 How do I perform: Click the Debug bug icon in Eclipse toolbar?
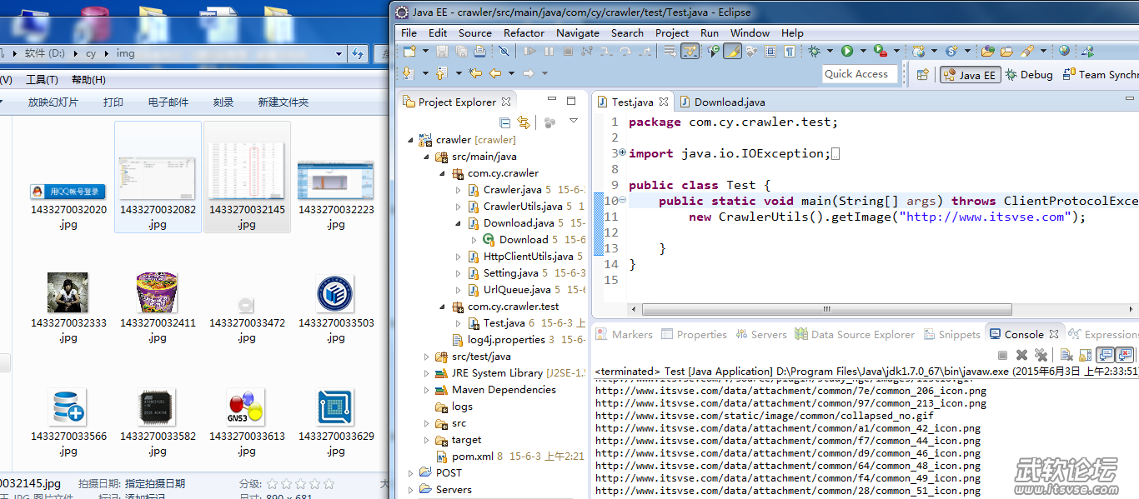pos(815,52)
